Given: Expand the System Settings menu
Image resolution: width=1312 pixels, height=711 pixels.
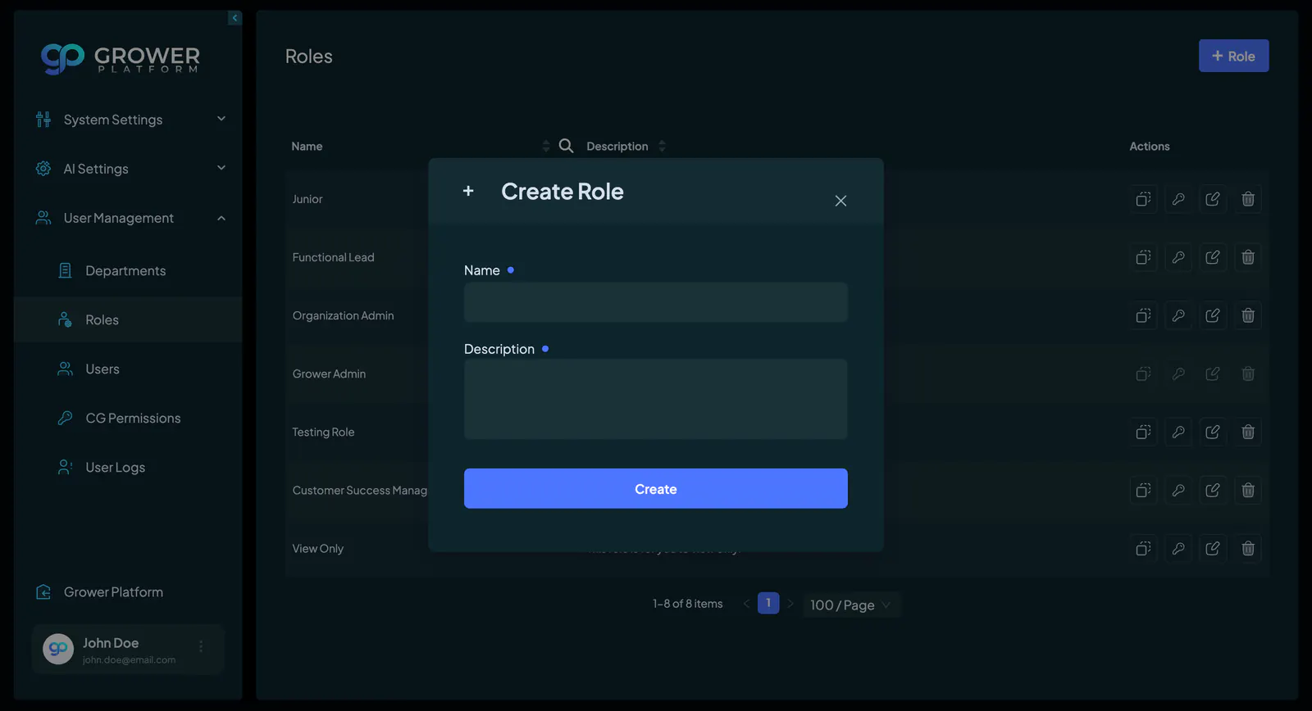Looking at the screenshot, I should pyautogui.click(x=131, y=120).
